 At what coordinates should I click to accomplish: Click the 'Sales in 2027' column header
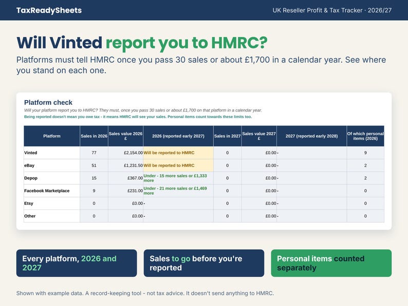point(227,136)
